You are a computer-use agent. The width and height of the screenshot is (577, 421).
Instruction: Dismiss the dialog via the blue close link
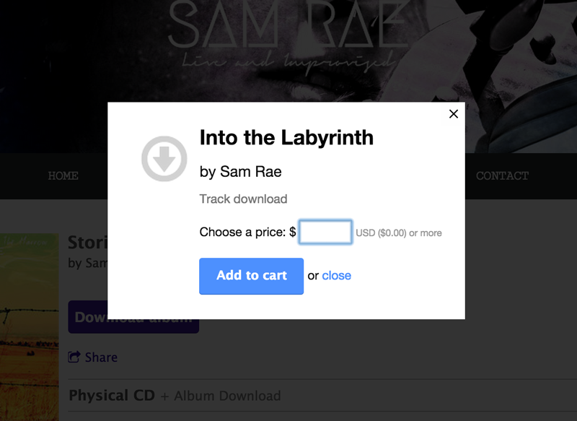tap(336, 276)
